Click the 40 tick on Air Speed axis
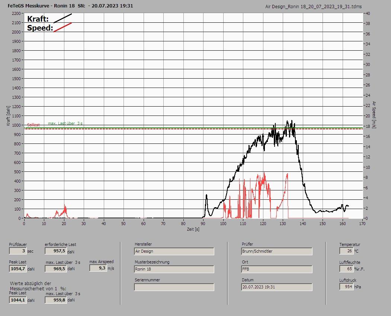The image size is (391, 316). (368, 13)
